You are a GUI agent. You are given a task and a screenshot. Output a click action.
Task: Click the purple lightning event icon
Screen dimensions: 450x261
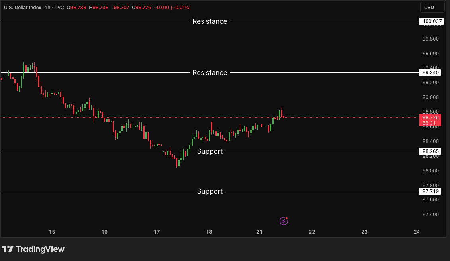point(284,221)
